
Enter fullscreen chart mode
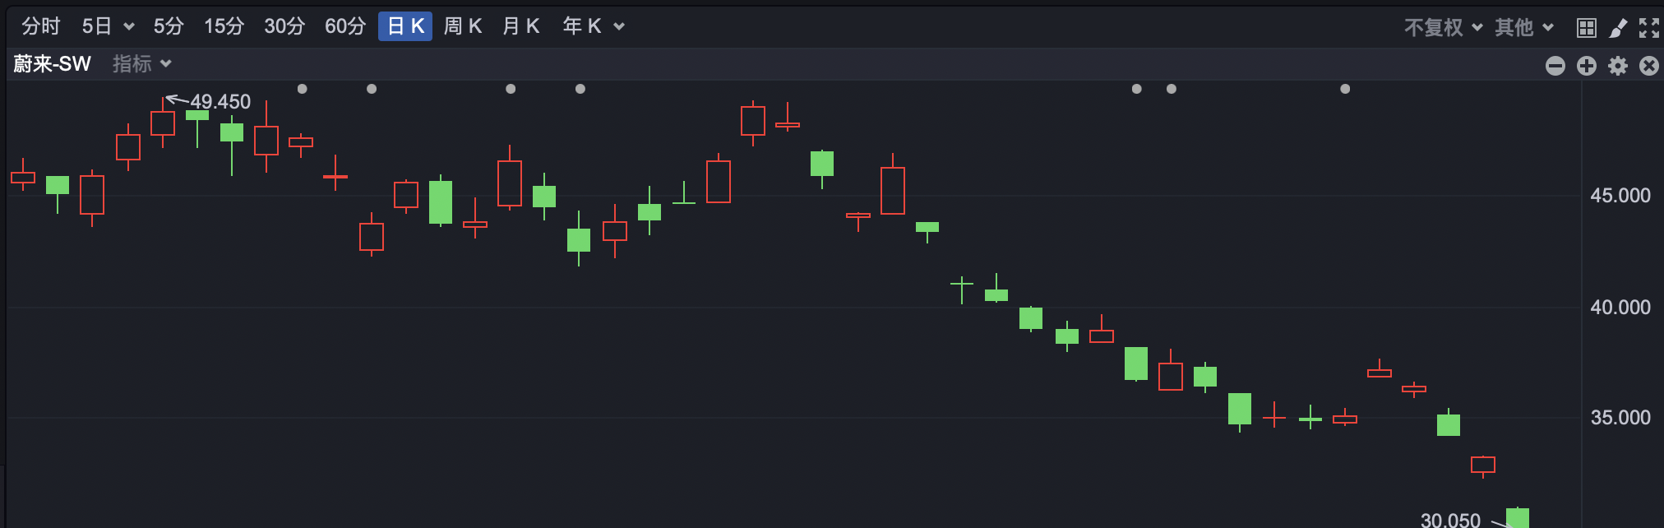[1649, 28]
